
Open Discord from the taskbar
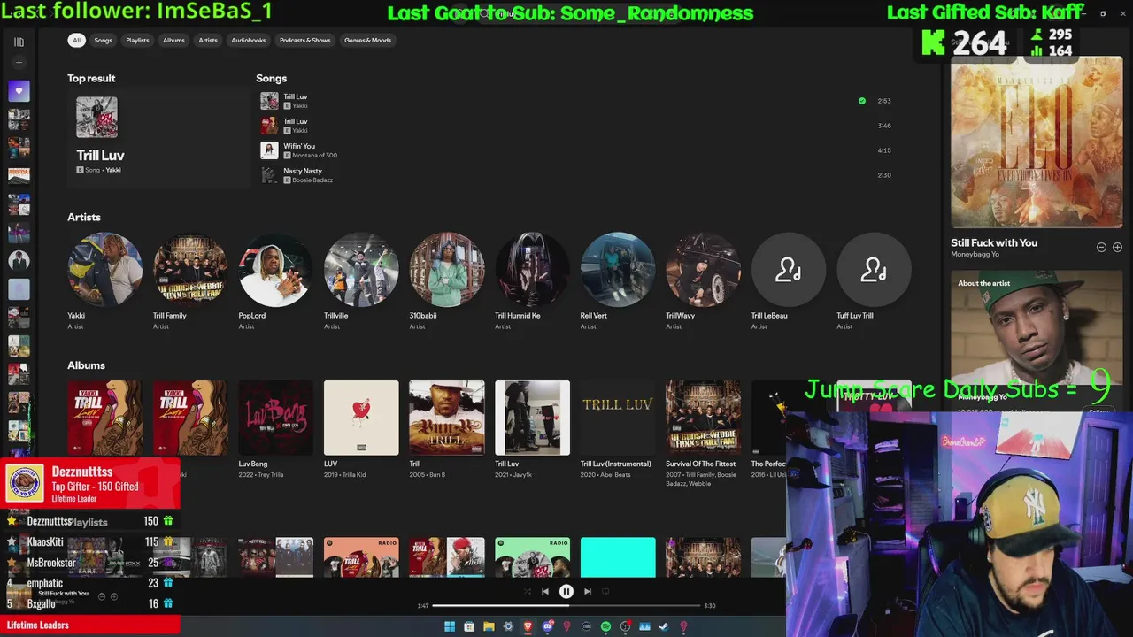point(548,626)
